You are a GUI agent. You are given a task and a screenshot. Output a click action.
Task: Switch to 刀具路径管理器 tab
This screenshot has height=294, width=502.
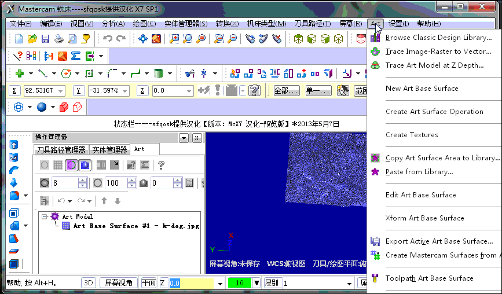click(x=61, y=150)
